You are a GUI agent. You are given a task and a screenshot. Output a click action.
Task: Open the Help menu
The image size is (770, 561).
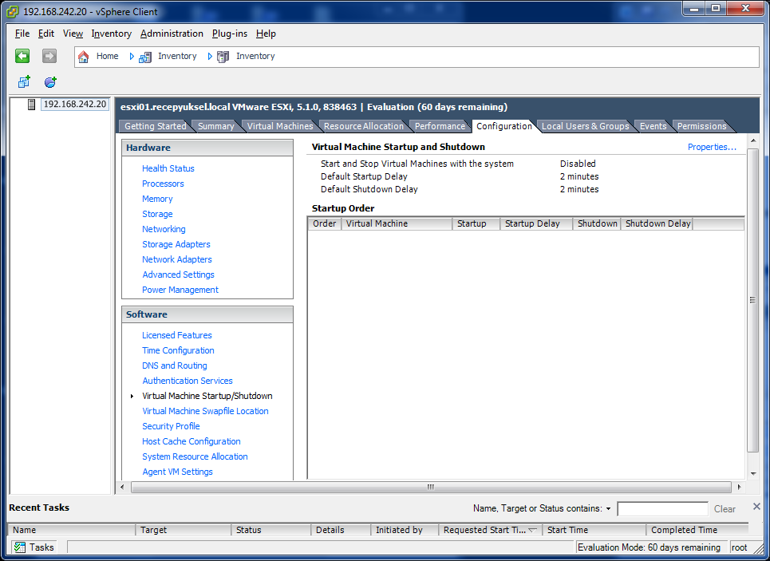pos(266,34)
